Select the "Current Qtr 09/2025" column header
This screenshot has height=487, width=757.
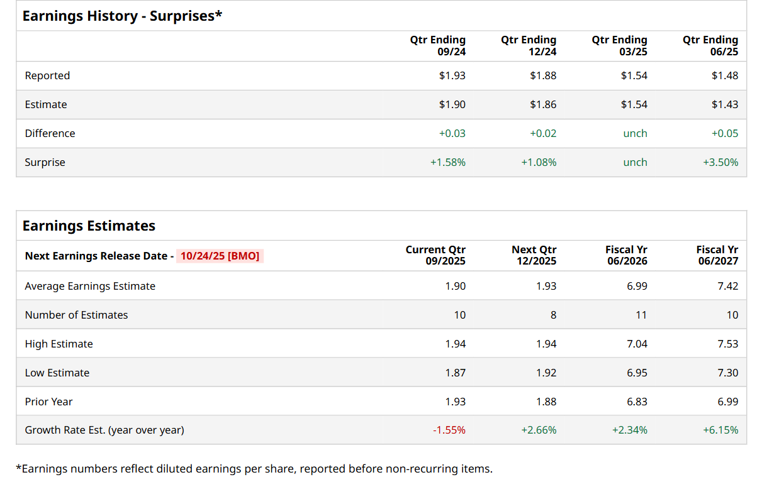pyautogui.click(x=435, y=255)
